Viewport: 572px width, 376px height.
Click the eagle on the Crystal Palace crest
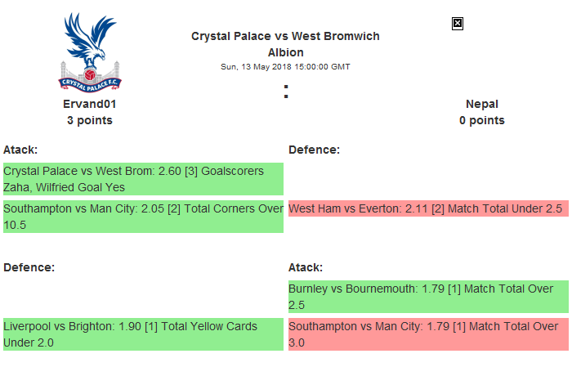[89, 39]
